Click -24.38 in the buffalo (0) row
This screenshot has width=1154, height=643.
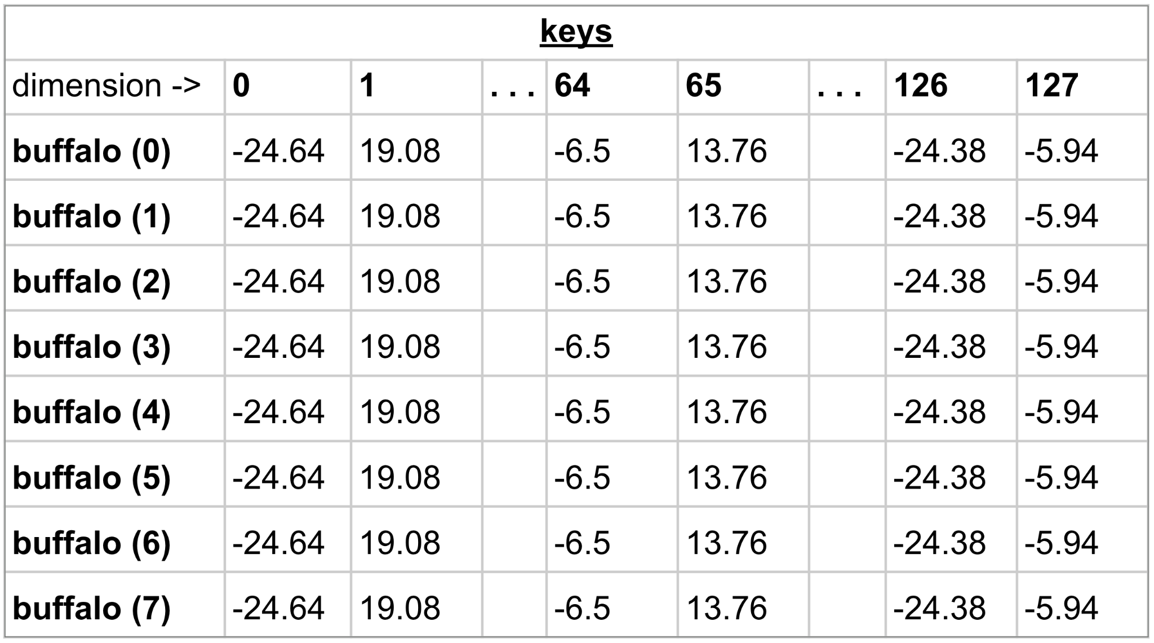pos(939,152)
